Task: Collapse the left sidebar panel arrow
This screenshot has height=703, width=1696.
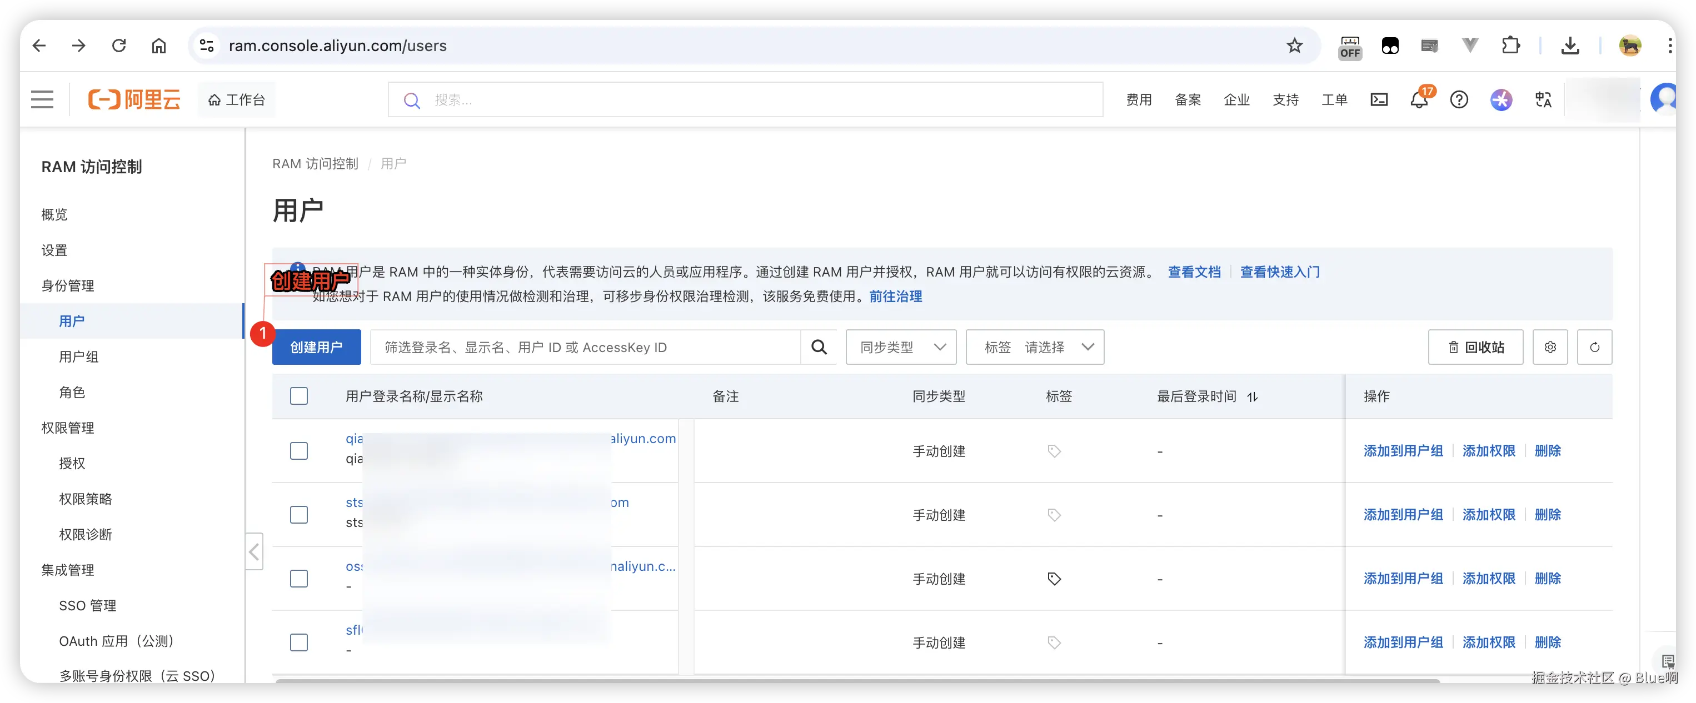Action: coord(254,552)
